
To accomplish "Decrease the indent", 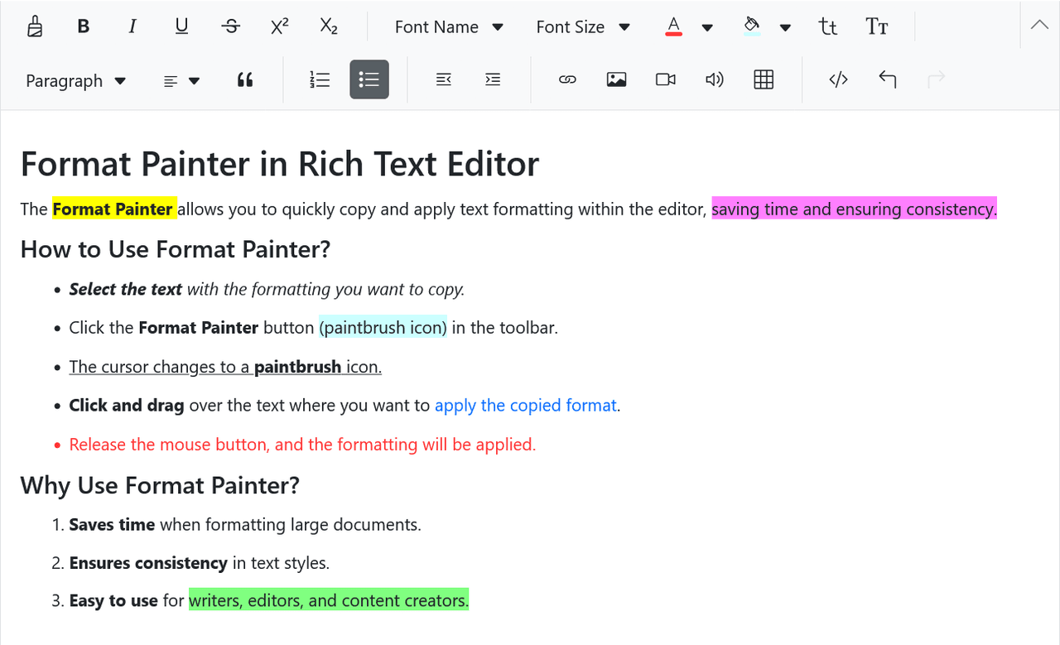I will [443, 79].
